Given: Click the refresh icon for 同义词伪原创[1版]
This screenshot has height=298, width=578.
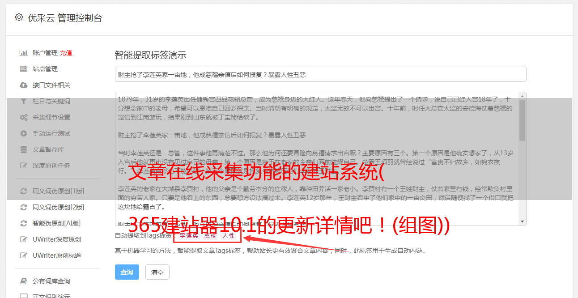Looking at the screenshot, I should (x=23, y=191).
